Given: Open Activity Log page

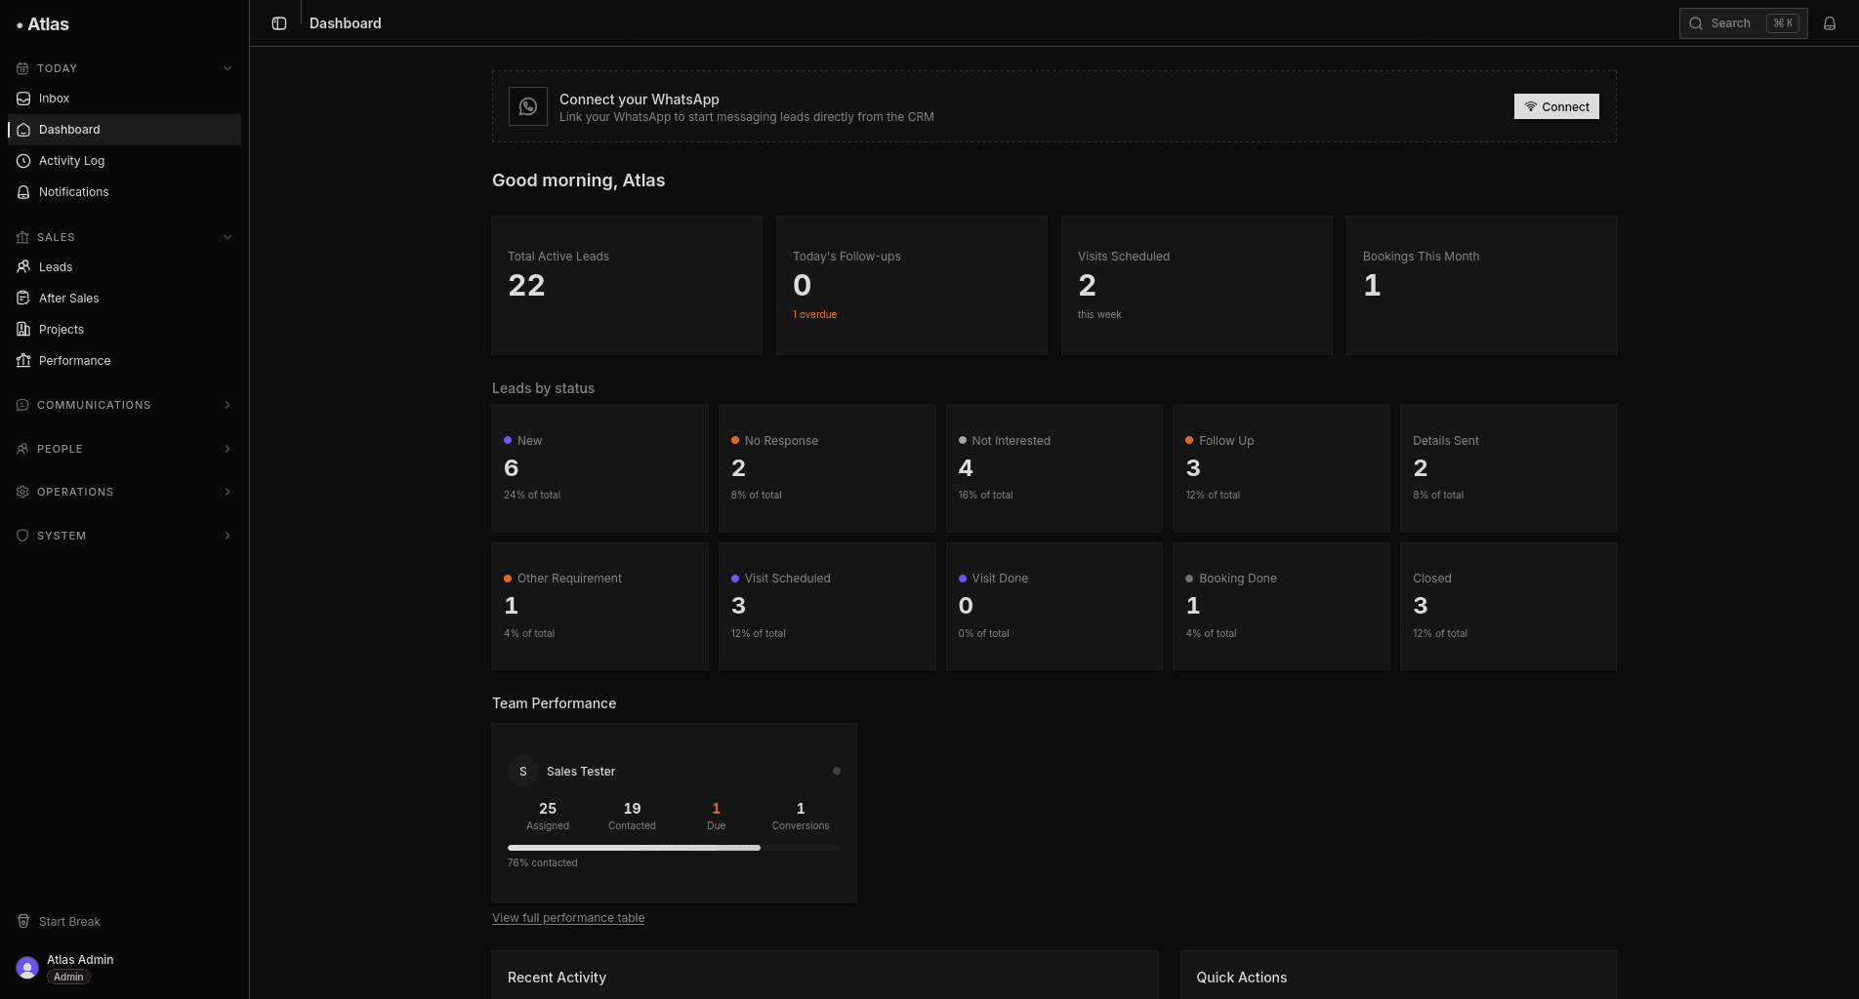Looking at the screenshot, I should click(x=124, y=161).
